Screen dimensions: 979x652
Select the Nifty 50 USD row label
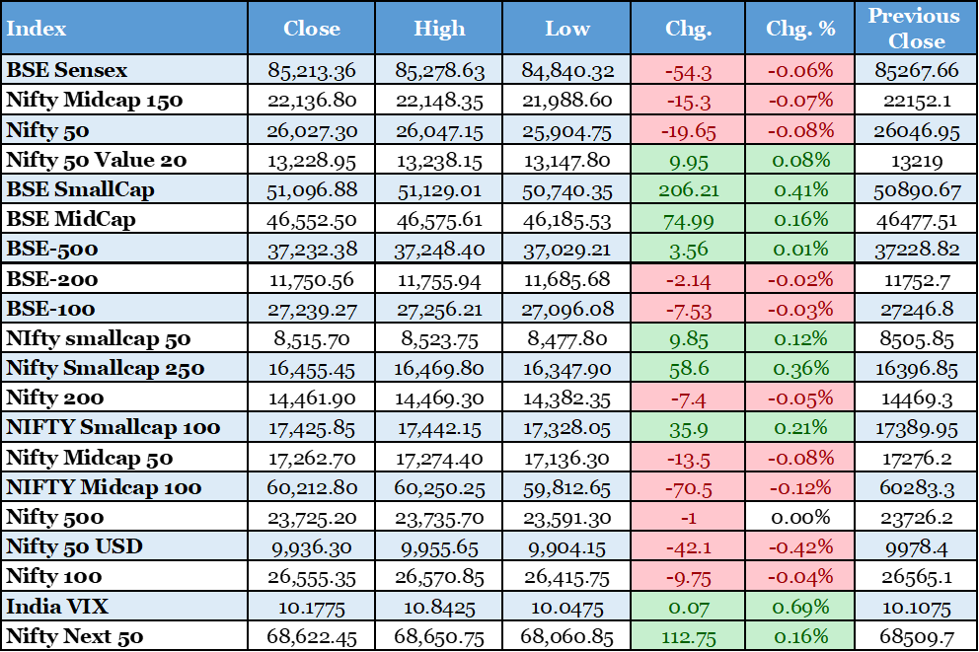[74, 545]
